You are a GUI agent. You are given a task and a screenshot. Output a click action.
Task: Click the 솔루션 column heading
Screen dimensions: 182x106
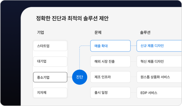[145, 32]
